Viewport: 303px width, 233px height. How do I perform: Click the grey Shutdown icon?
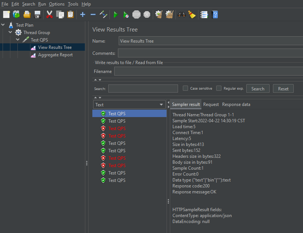[147, 14]
